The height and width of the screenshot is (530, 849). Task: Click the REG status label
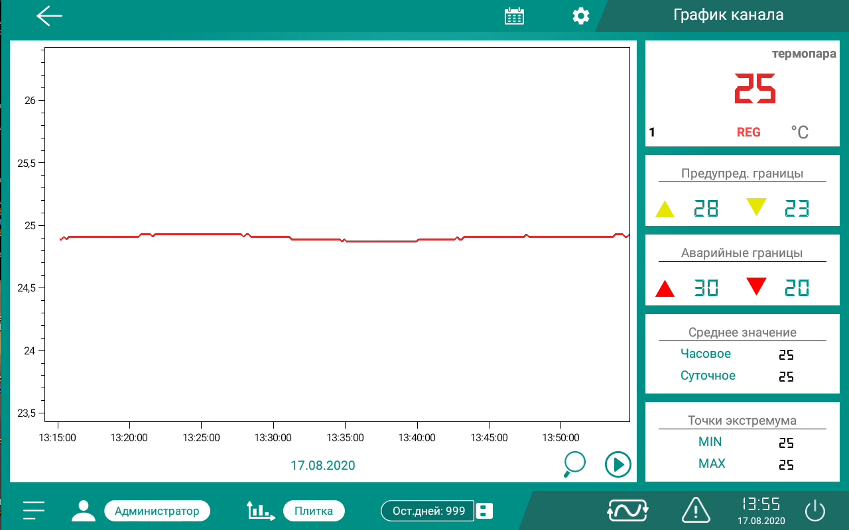tap(749, 132)
